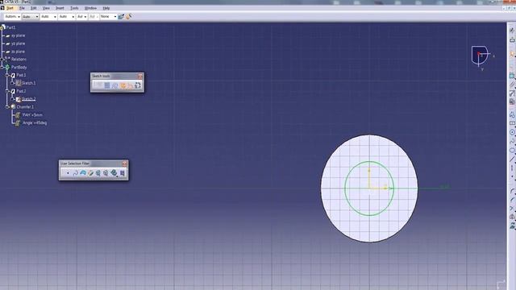The width and height of the screenshot is (516, 290).
Task: Select Pad.2 in the tree
Action: click(21, 91)
